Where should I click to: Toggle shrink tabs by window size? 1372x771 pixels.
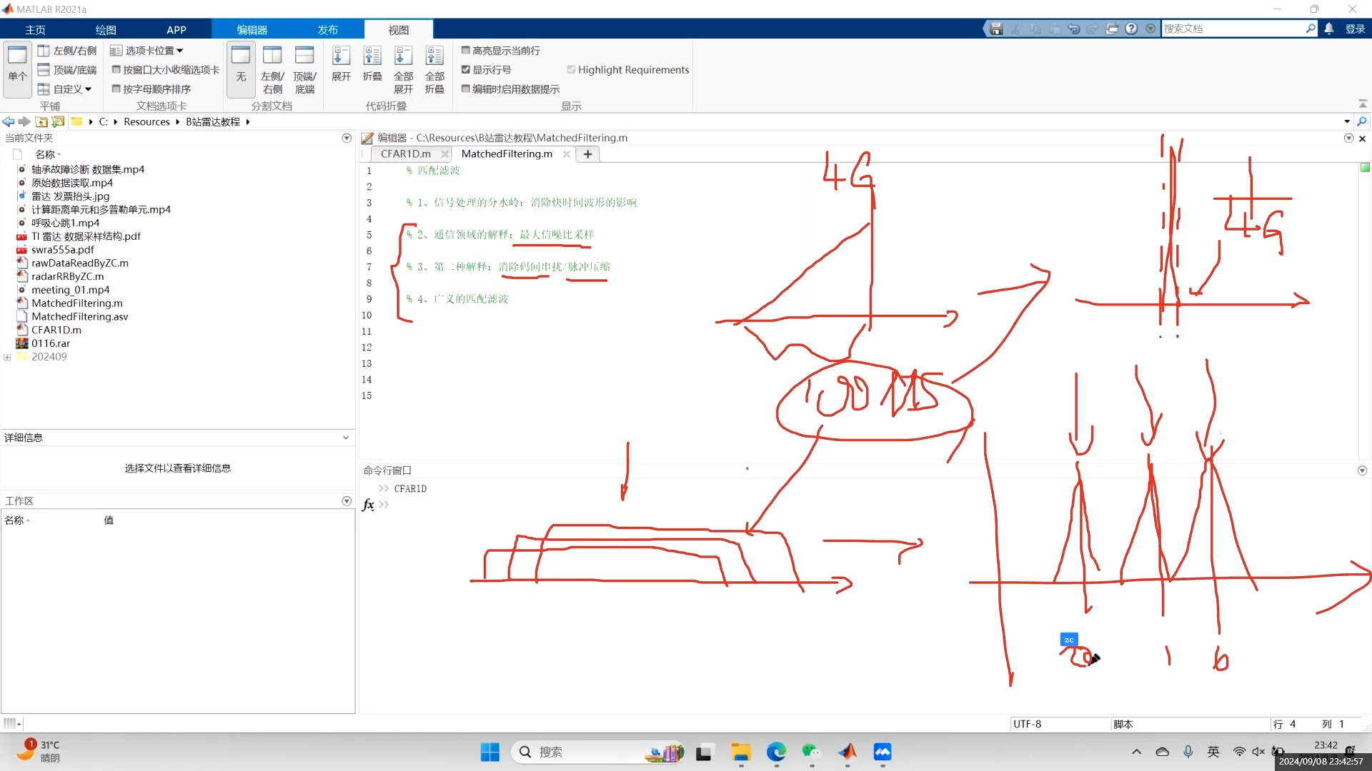coord(116,70)
